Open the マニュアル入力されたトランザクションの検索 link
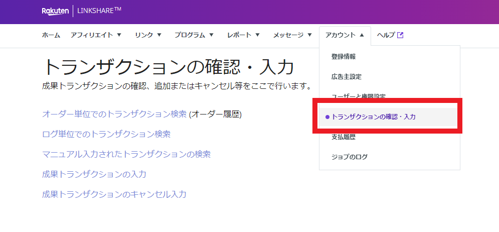 coord(126,154)
